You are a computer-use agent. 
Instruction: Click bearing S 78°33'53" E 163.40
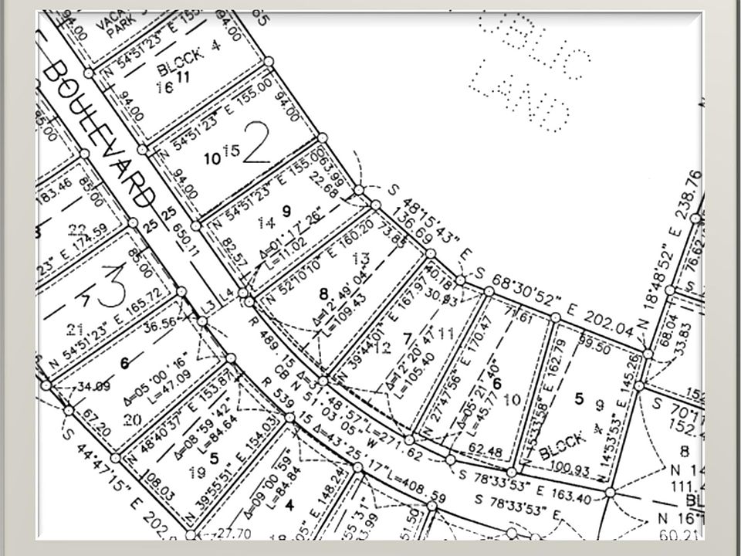[x=524, y=487]
